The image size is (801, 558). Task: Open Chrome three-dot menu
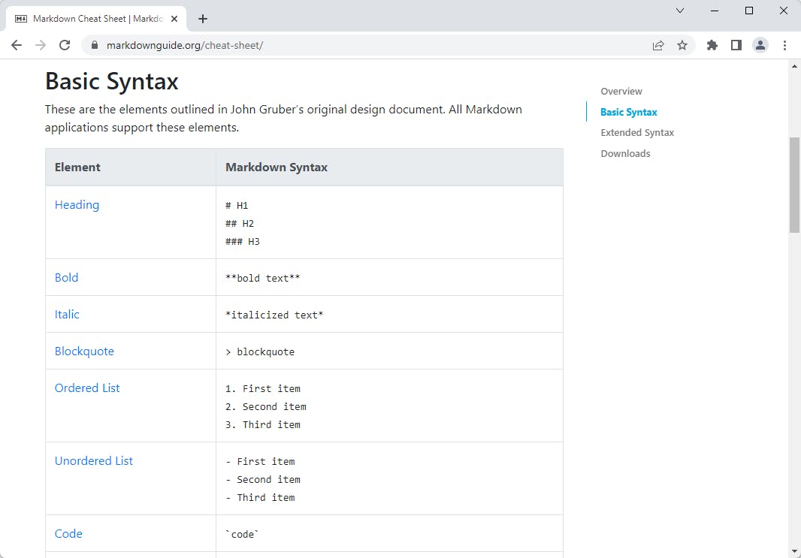(x=784, y=45)
